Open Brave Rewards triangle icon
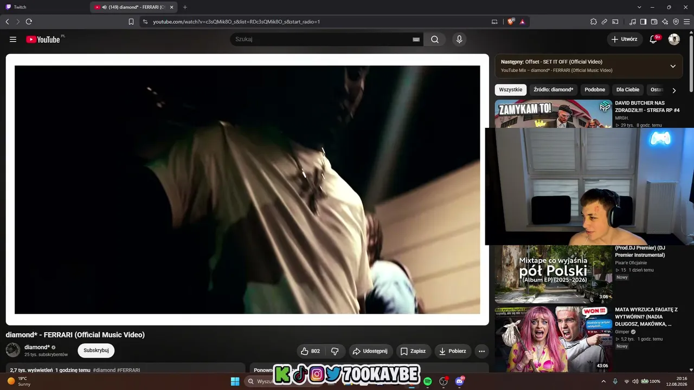Viewport: 694px width, 390px height. pyautogui.click(x=522, y=22)
